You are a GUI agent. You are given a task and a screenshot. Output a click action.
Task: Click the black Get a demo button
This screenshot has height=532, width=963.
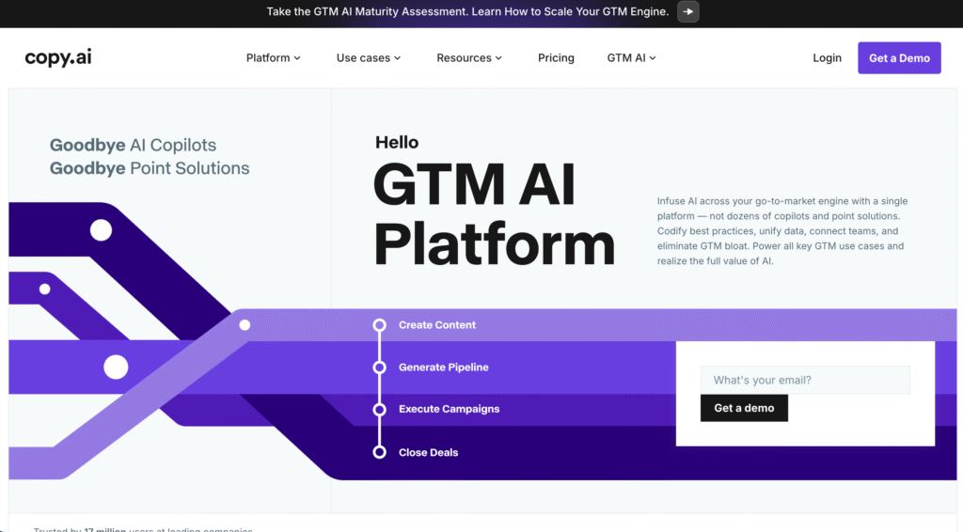(744, 408)
